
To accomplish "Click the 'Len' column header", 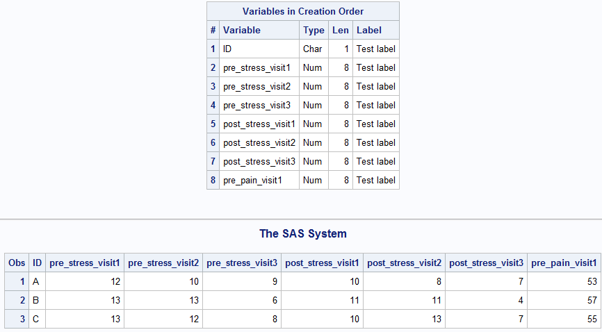I will click(340, 30).
